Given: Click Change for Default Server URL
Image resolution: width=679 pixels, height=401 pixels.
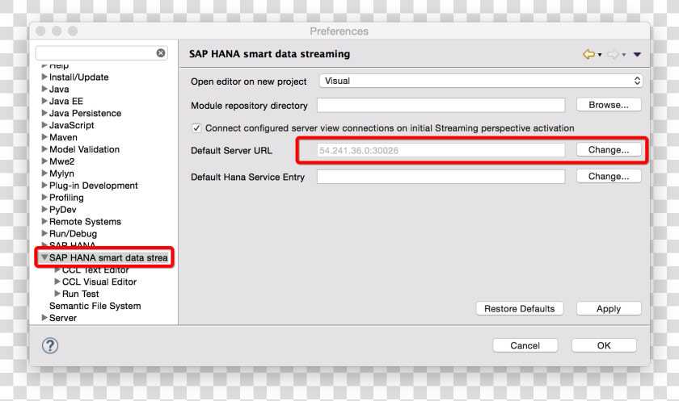Looking at the screenshot, I should coord(609,149).
